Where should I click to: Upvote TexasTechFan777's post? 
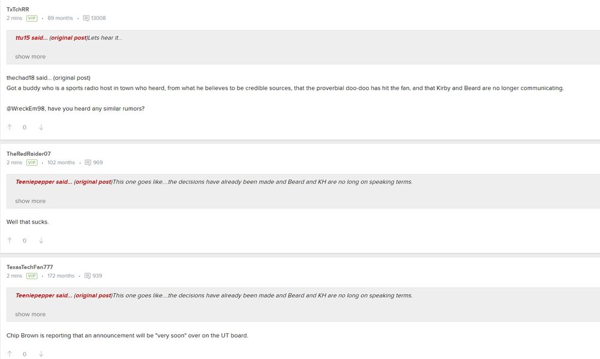click(x=10, y=354)
